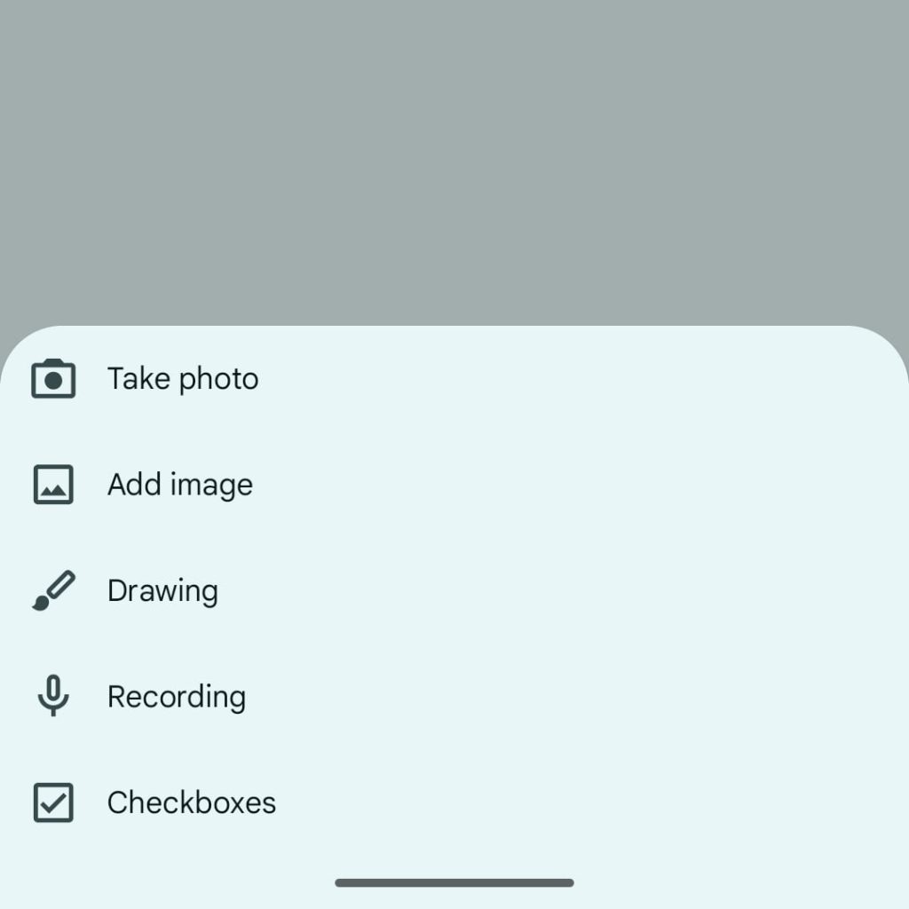Dismiss the sheet by tapping the gray backdrop
909x909 pixels.
click(x=454, y=160)
